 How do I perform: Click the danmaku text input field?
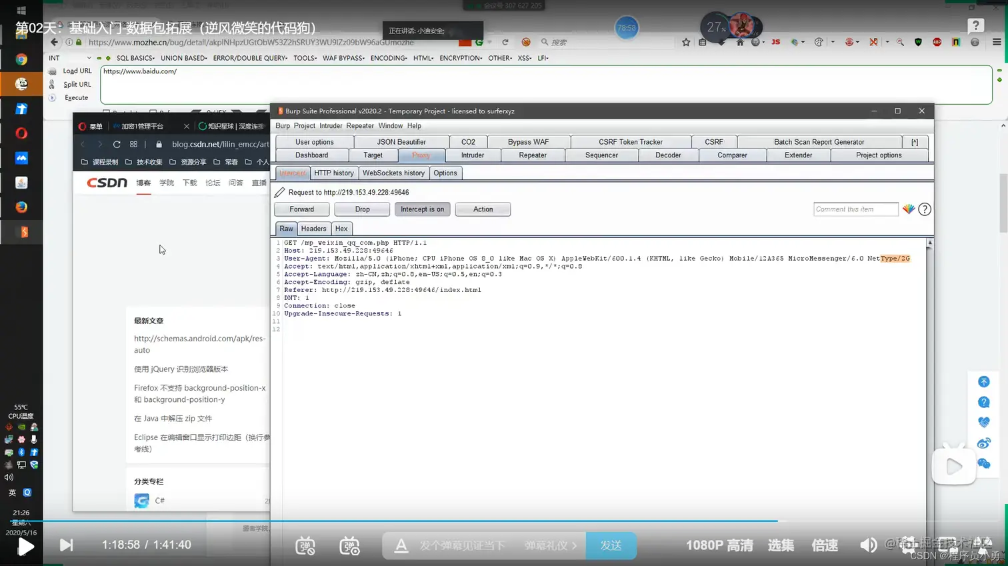(x=462, y=545)
